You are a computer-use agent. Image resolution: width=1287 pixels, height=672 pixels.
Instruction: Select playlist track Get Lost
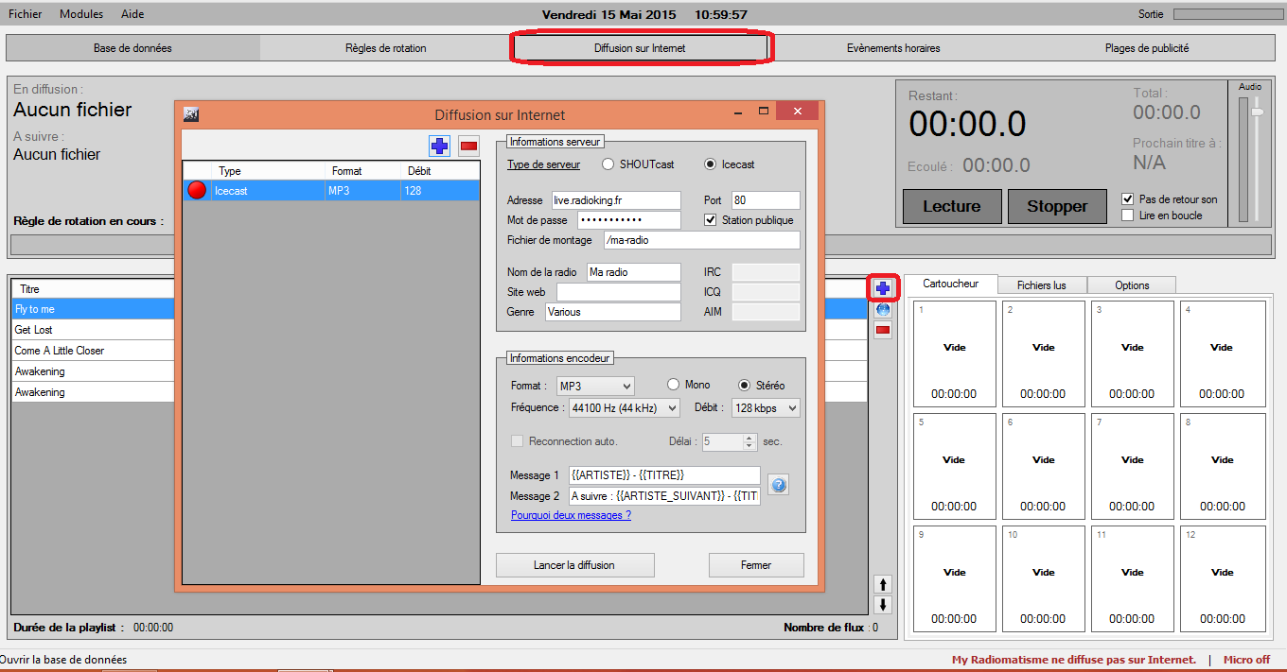point(93,330)
